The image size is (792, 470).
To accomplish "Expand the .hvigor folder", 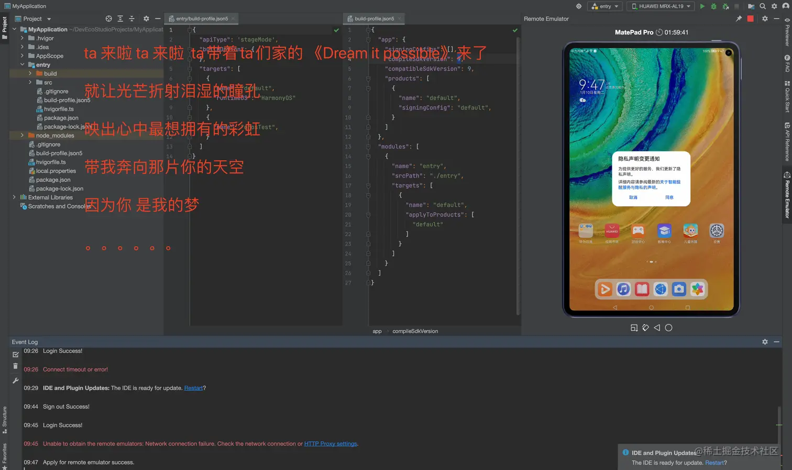I will 22,38.
